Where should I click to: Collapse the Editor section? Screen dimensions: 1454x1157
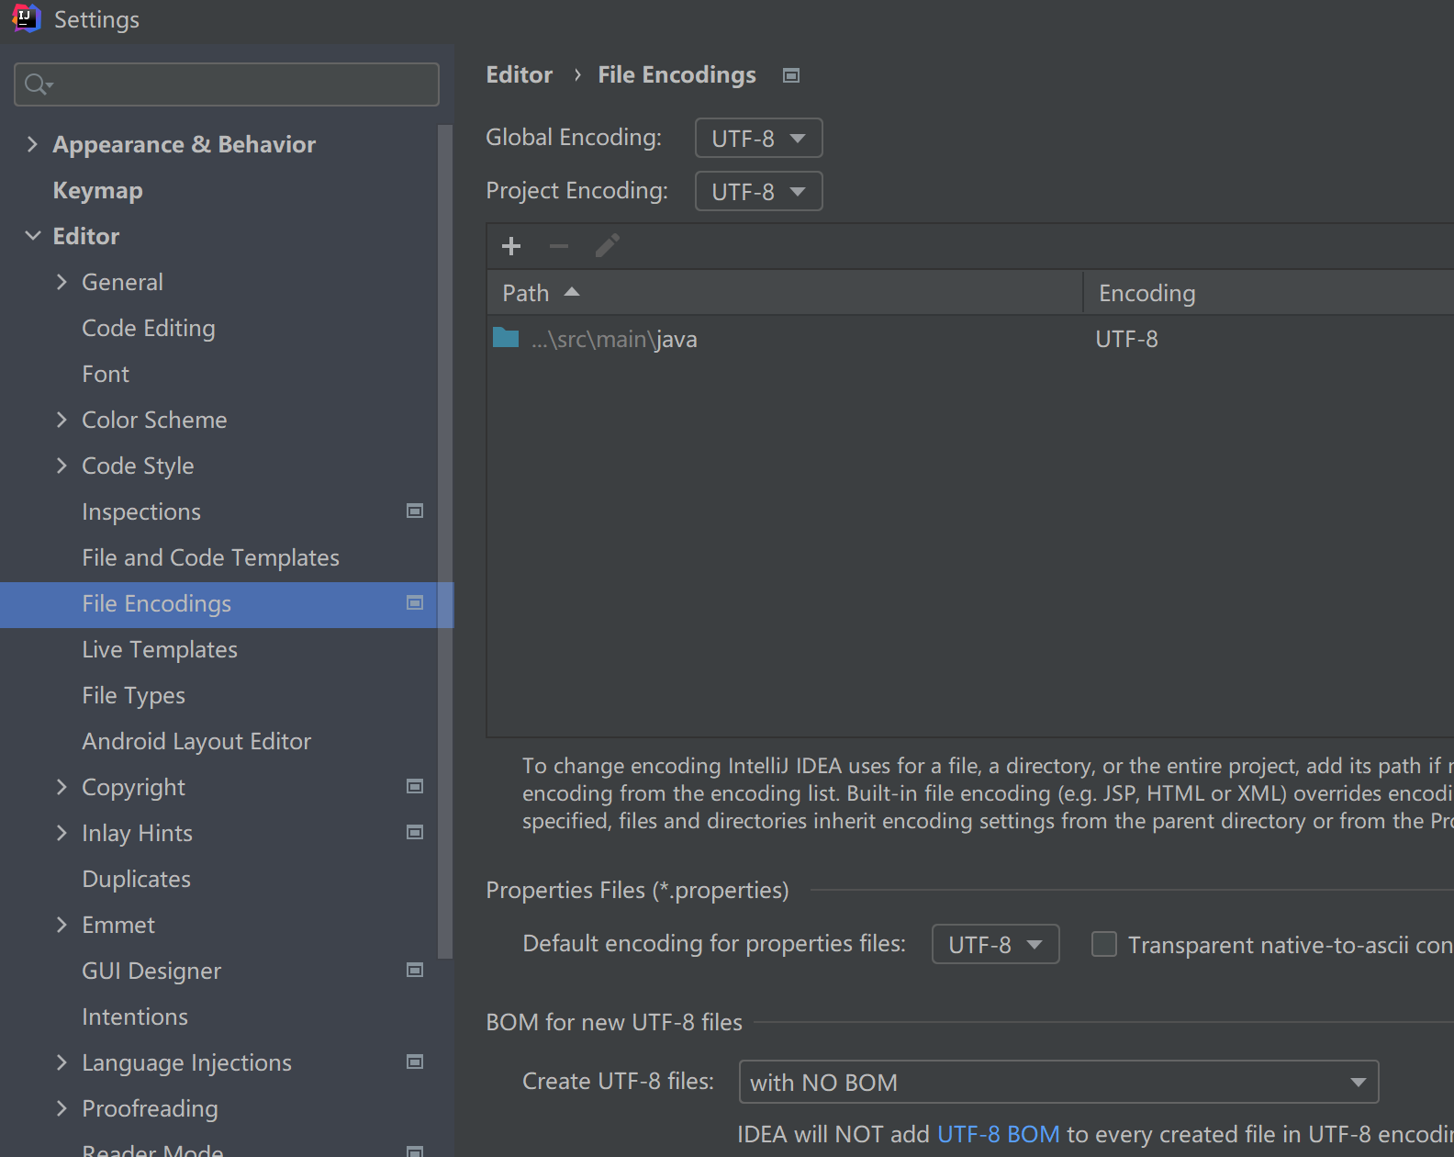(x=32, y=236)
